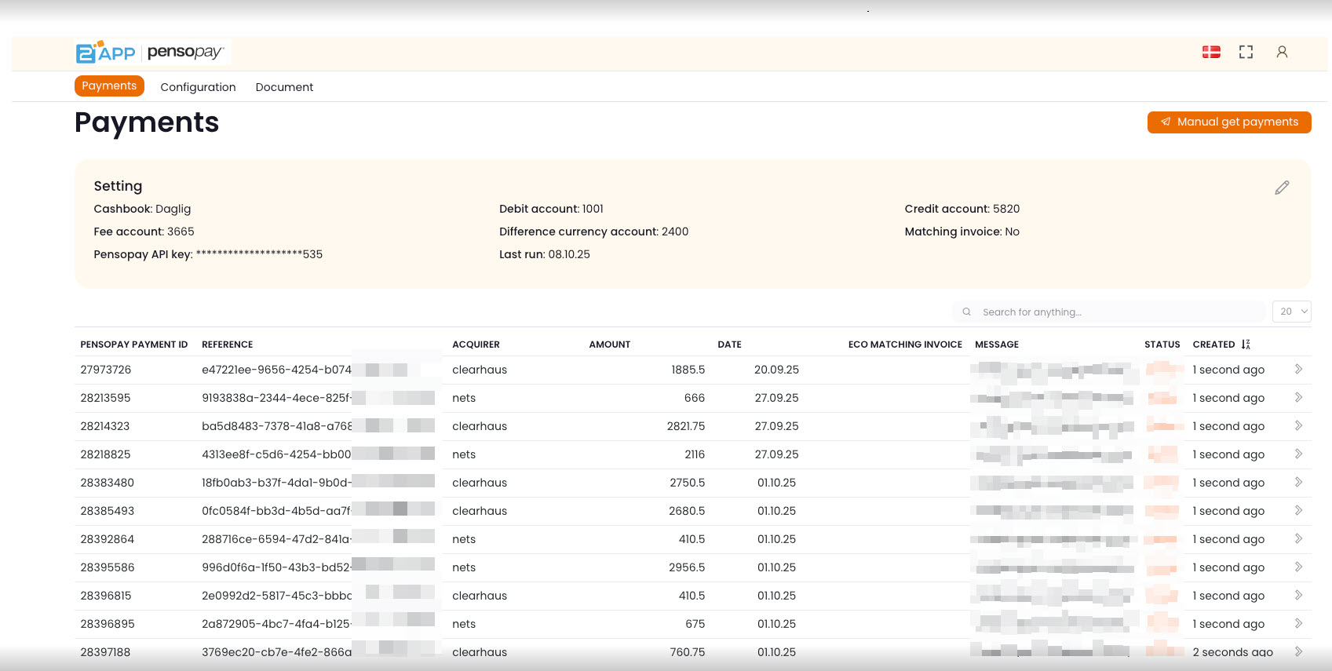Image resolution: width=1332 pixels, height=671 pixels.
Task: Open details arrow for payment 28396815
Action: [x=1298, y=596]
